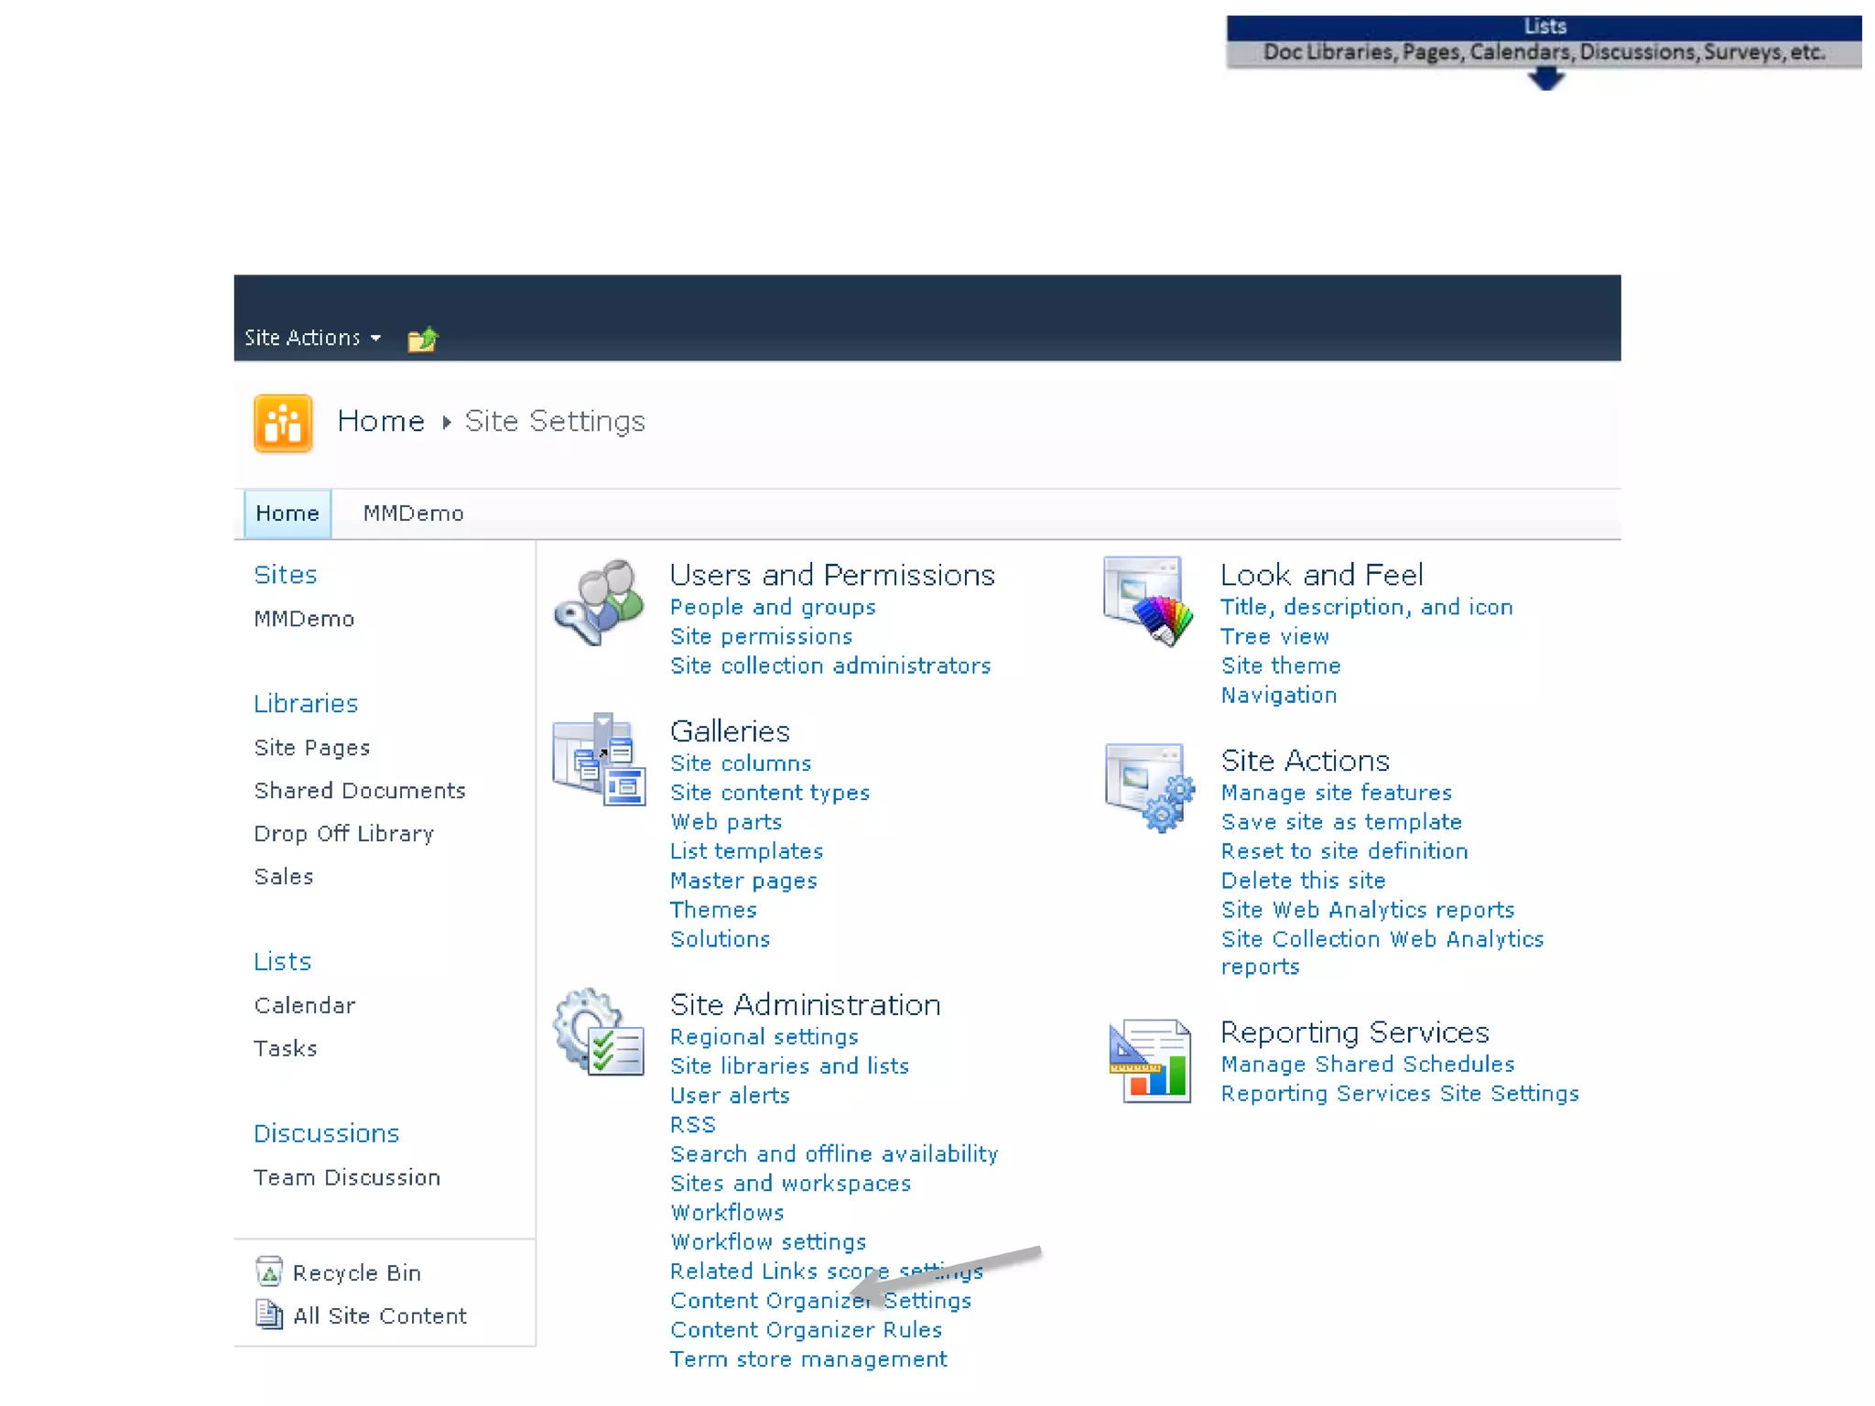Viewport: 1875px width, 1406px height.
Task: Click the Users and Permissions icon
Action: (599, 602)
